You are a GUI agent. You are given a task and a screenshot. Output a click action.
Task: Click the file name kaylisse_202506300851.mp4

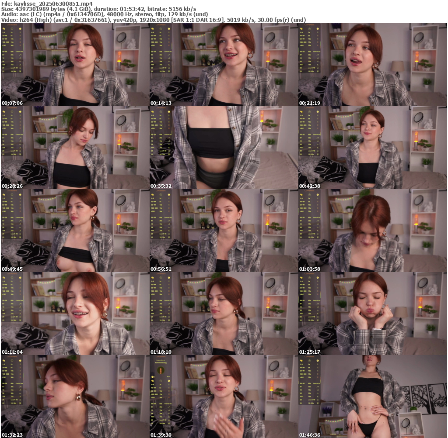pyautogui.click(x=53, y=3)
